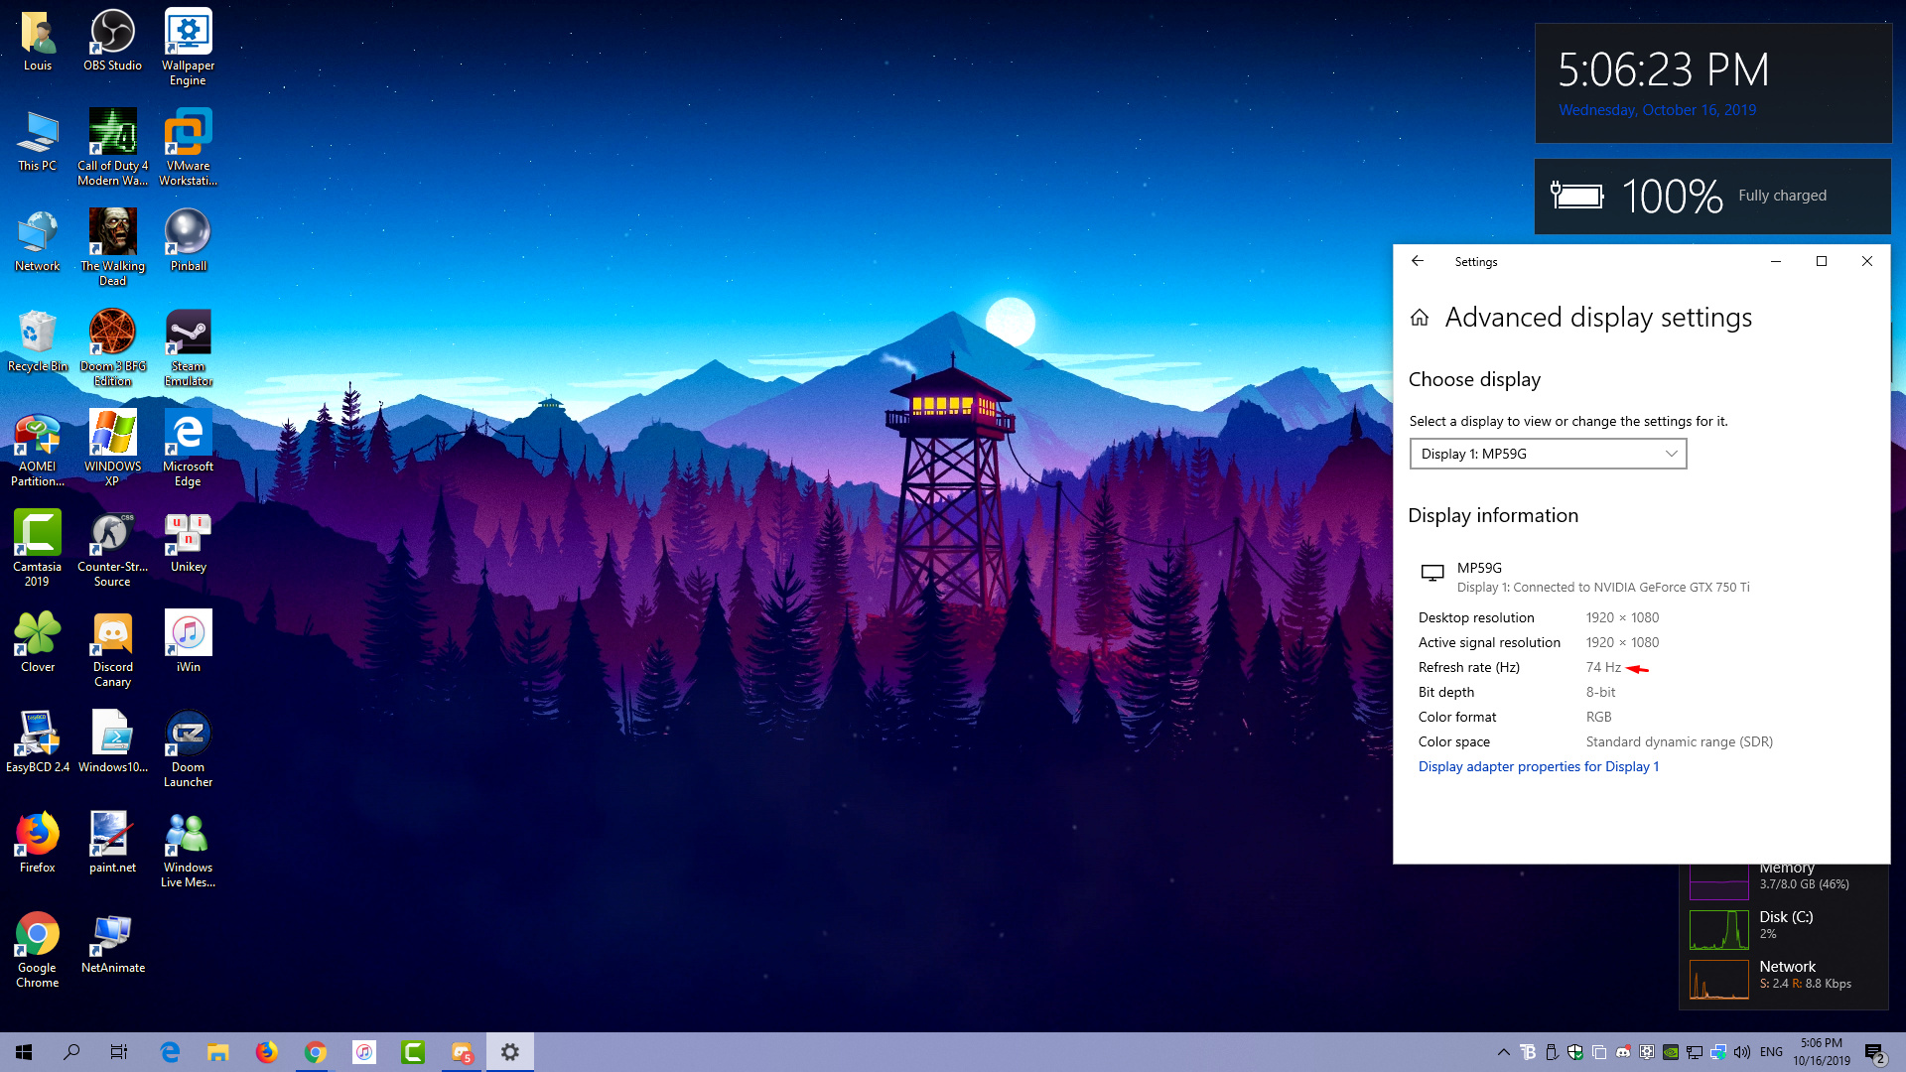
Task: Click the WINDOWS XP desktop icon
Action: click(x=112, y=449)
